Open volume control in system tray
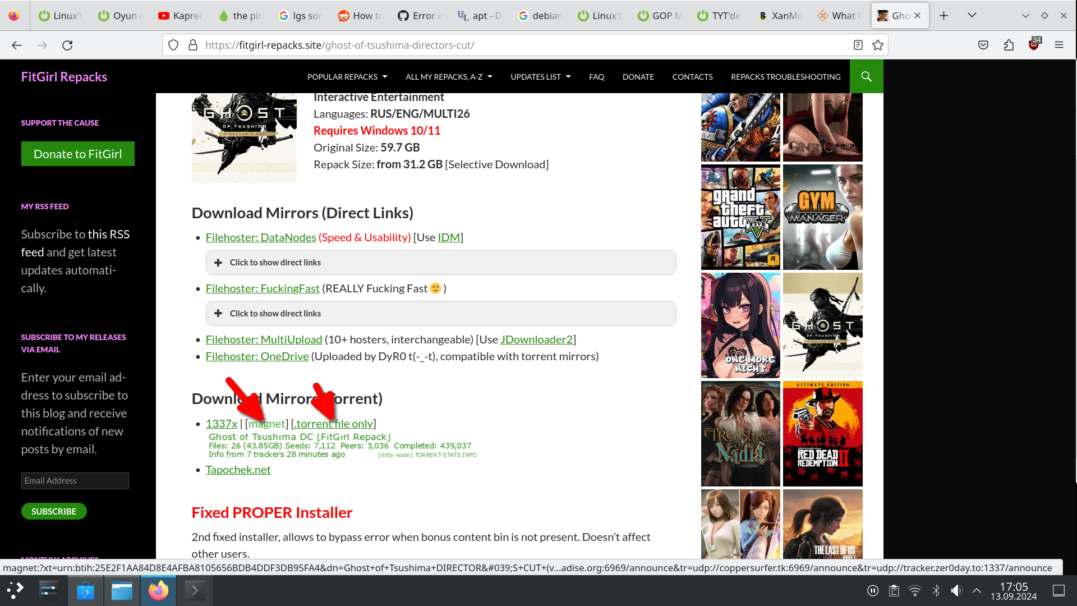Viewport: 1077px width, 606px height. pos(956,590)
